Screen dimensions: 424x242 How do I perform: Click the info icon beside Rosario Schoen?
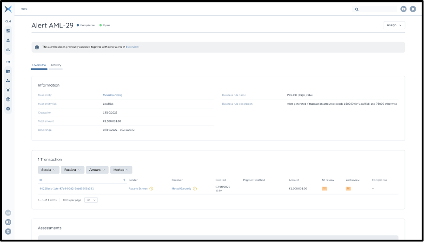pyautogui.click(x=151, y=188)
